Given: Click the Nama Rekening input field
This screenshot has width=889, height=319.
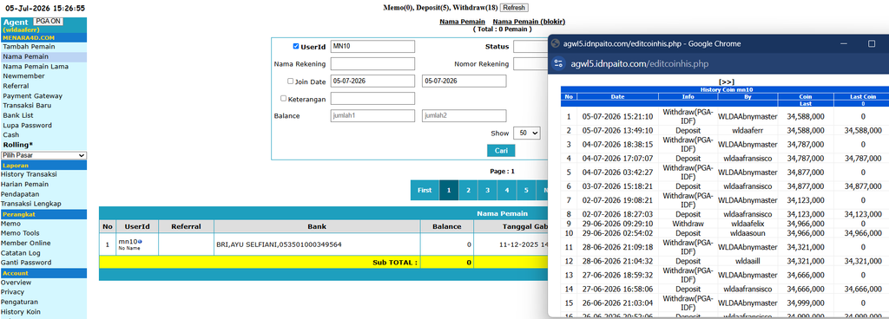Looking at the screenshot, I should click(x=372, y=64).
